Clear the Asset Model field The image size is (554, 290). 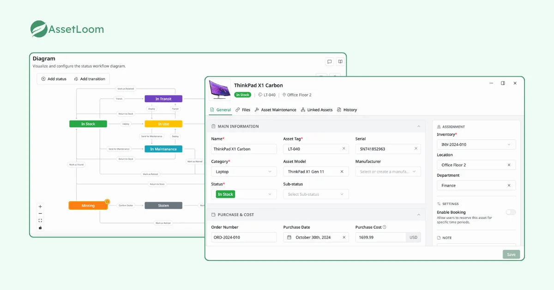pos(342,171)
